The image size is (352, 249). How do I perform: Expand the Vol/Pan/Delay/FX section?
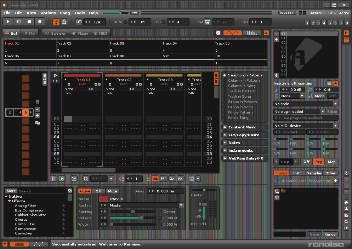point(245,158)
